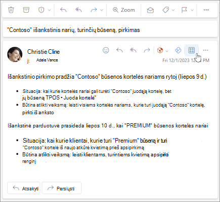Open more options in the top toolbar

point(206,10)
